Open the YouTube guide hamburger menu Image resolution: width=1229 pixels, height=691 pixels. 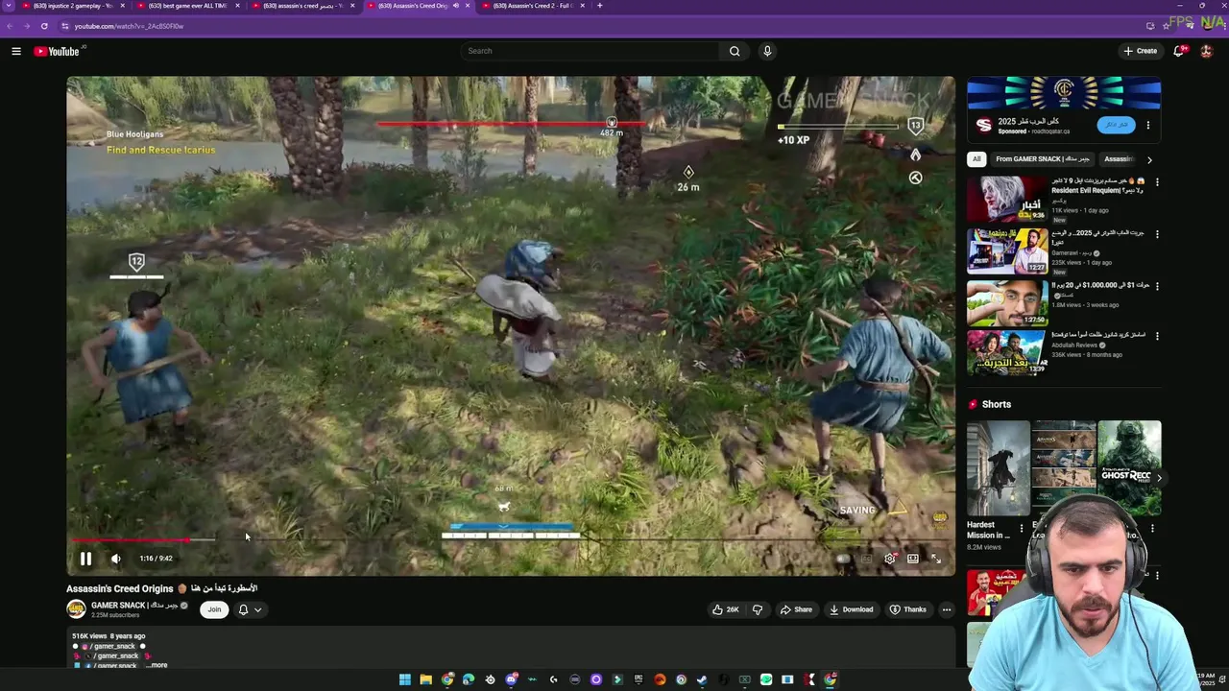pos(16,51)
